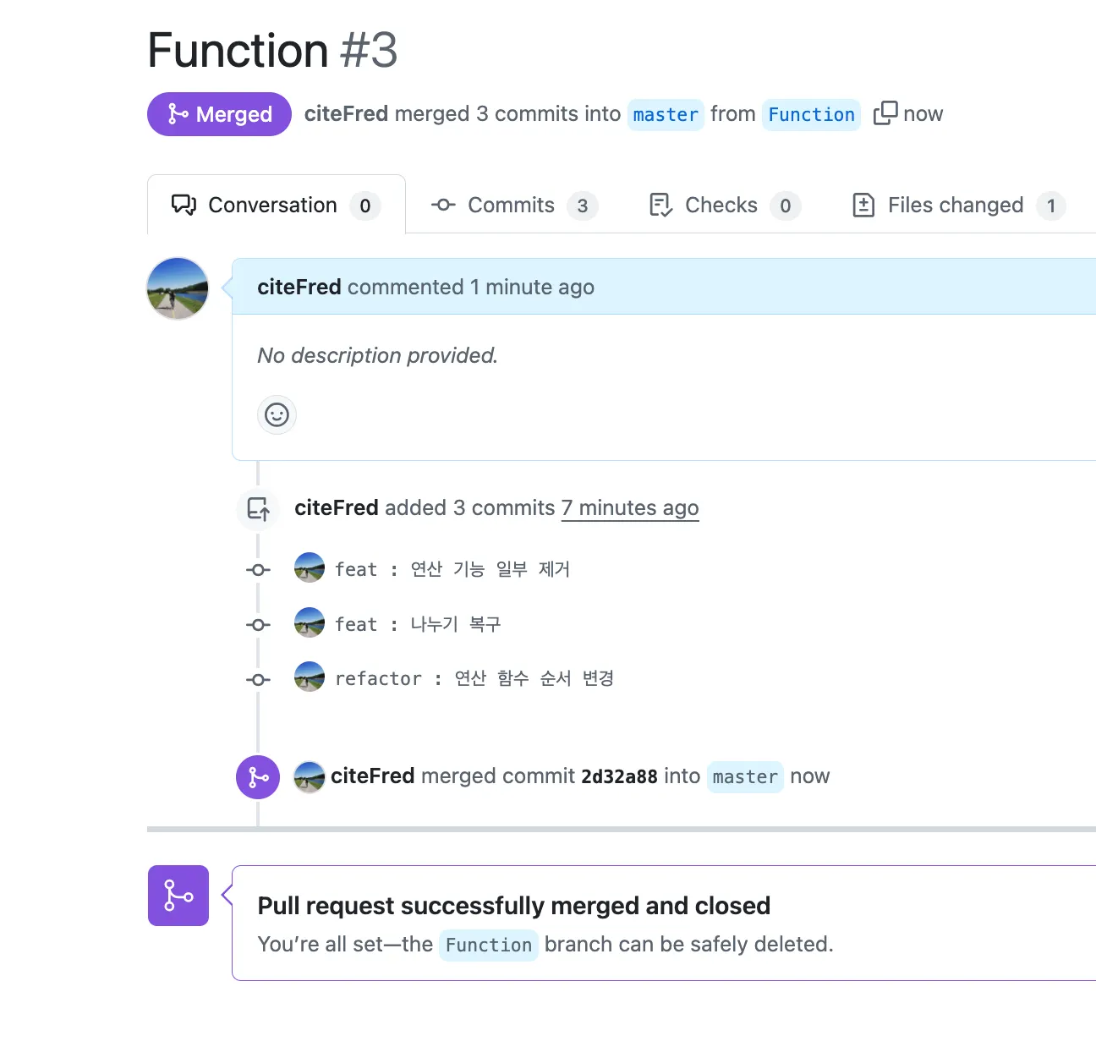1096x1047 pixels.
Task: Open commit 'feat : 나누기 복구'
Action: click(x=418, y=624)
